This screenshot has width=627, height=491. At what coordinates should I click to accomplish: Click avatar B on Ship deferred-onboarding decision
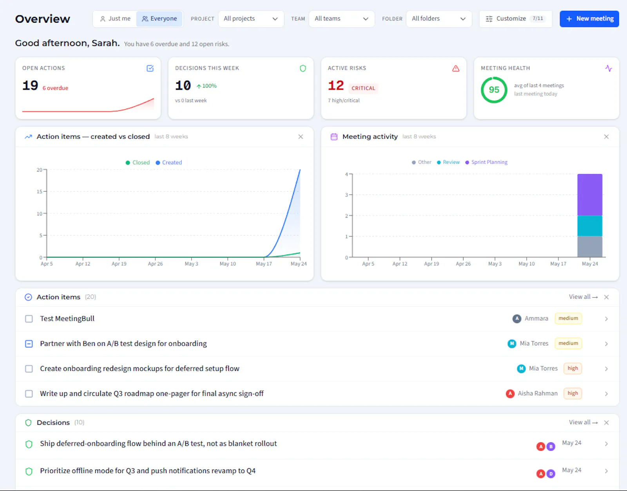pyautogui.click(x=551, y=446)
